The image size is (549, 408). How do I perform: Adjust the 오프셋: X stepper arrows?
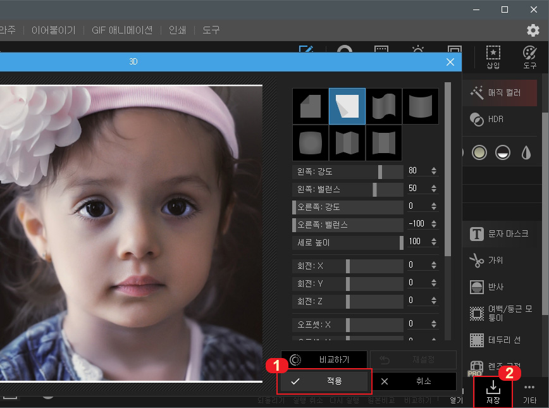(x=434, y=324)
